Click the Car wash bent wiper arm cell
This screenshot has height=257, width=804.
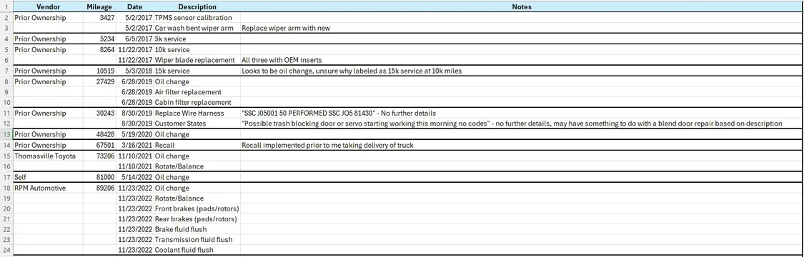click(197, 28)
